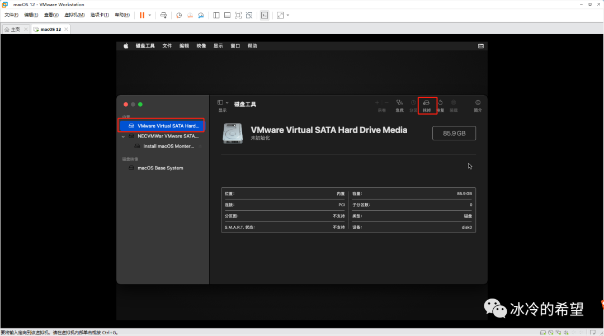Close the macOS 12 tab
The image size is (604, 336).
click(66, 29)
